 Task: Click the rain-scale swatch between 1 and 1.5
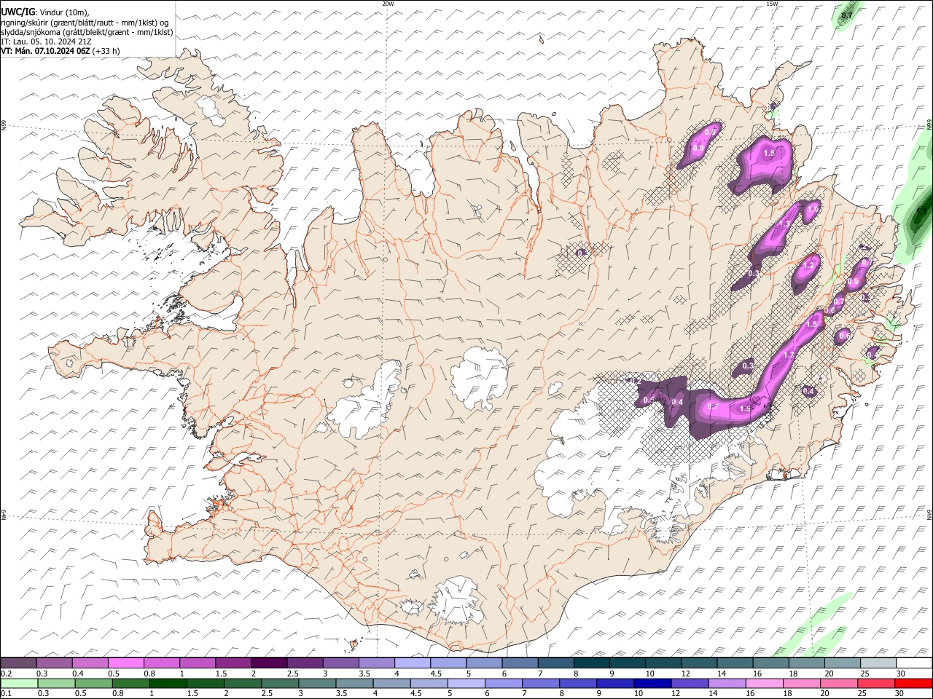click(x=168, y=683)
